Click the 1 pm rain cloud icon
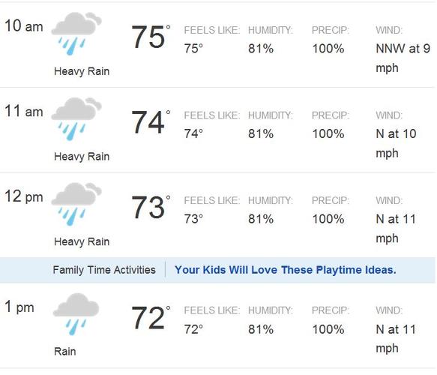 [x=76, y=314]
